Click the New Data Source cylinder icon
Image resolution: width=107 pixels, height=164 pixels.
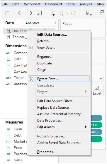pyautogui.click(x=52, y=13)
